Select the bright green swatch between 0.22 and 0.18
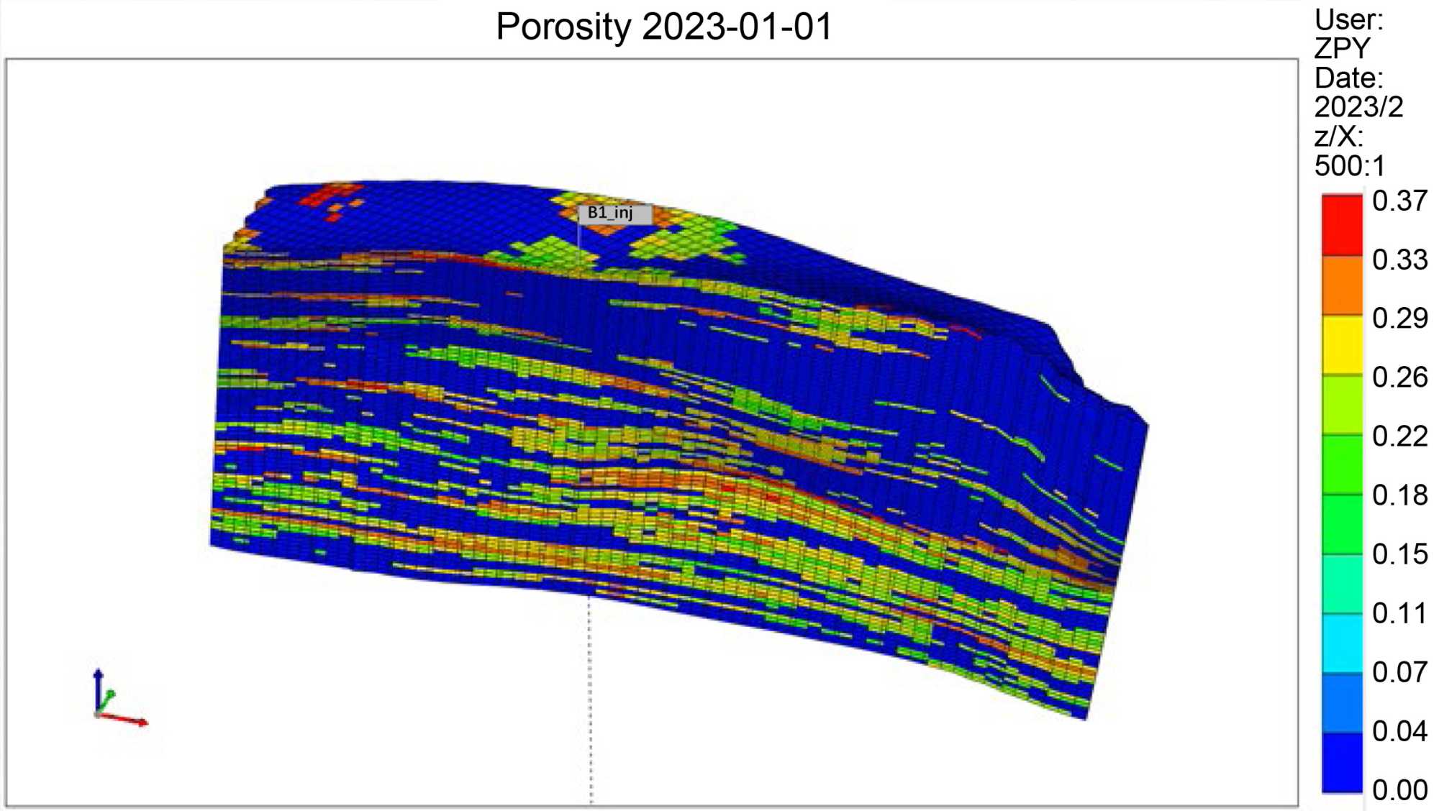The image size is (1439, 811). [1341, 463]
